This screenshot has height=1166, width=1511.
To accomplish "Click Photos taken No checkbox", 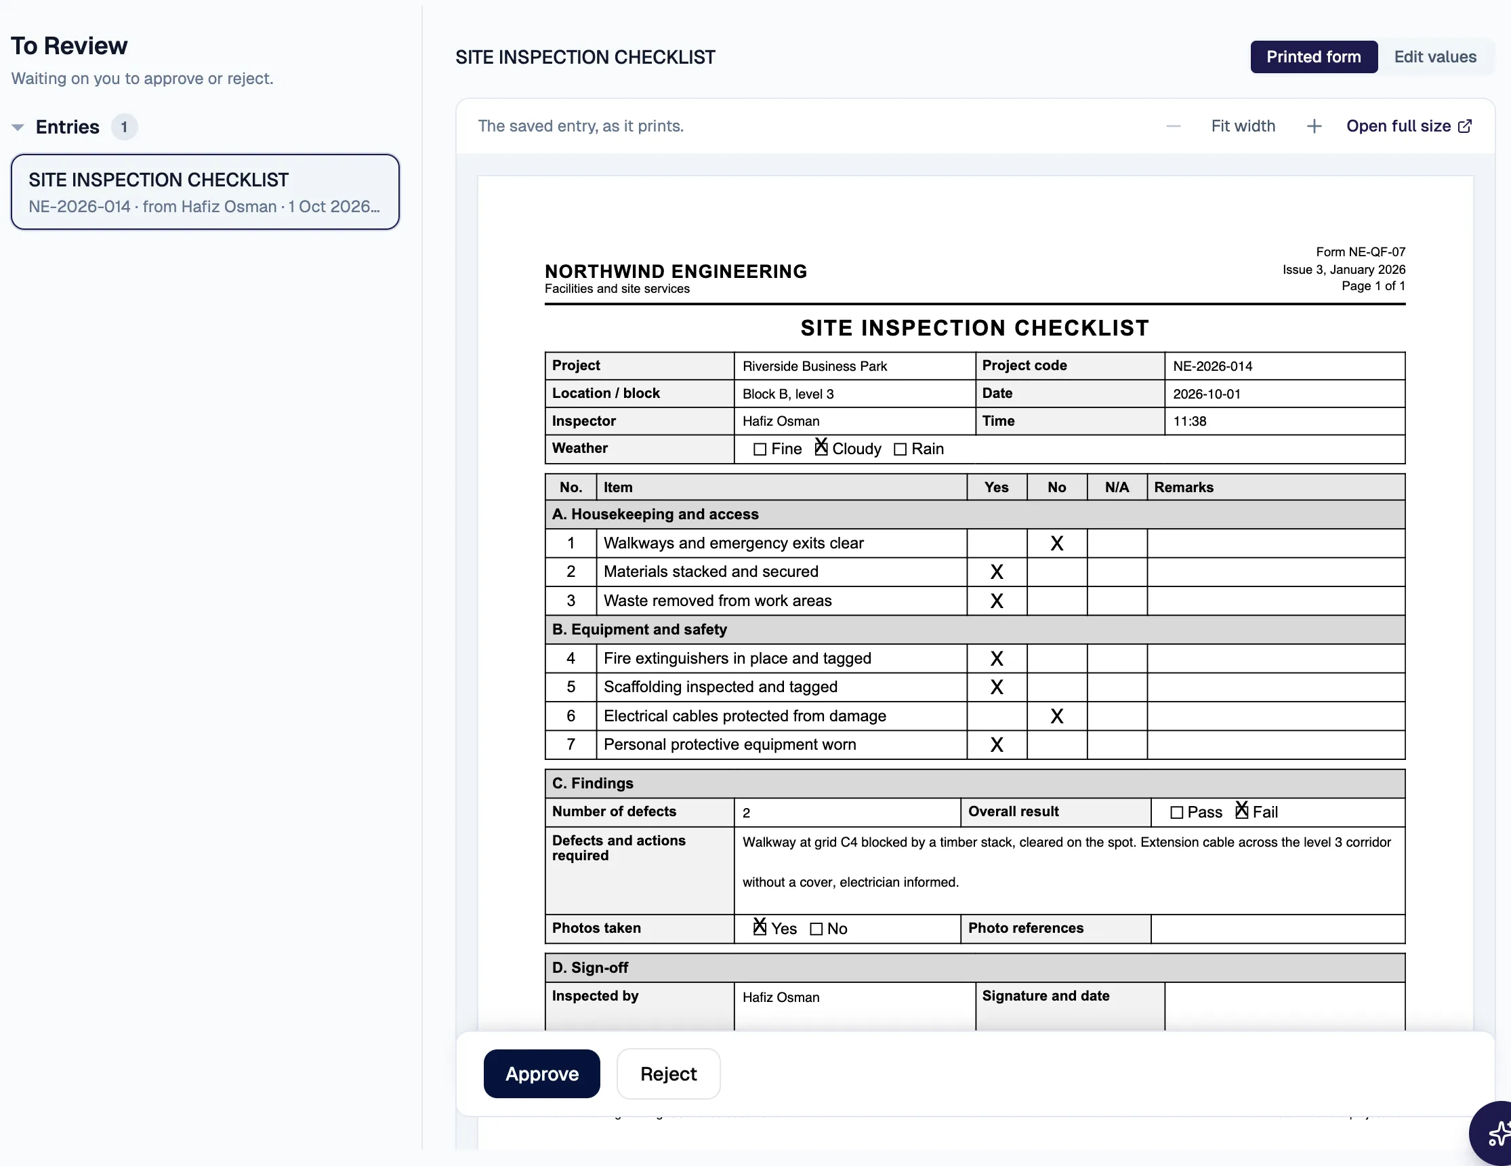I will 816,929.
